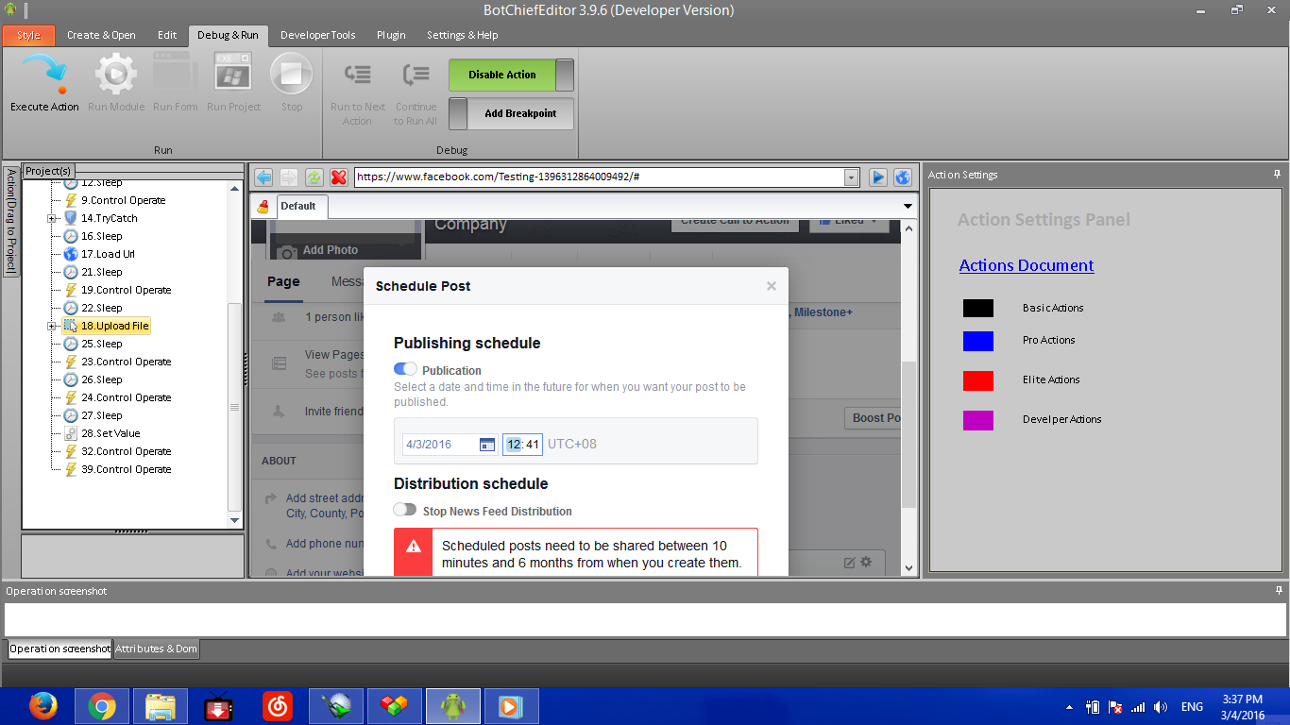Screen dimensions: 1290x725
Task: Click the Firefox icon in taskbar
Action: [42, 706]
